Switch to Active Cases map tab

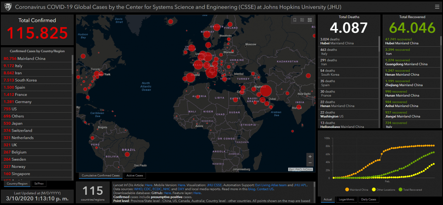(x=135, y=175)
